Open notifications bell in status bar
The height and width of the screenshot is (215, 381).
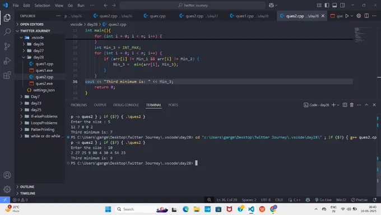[x=375, y=200]
